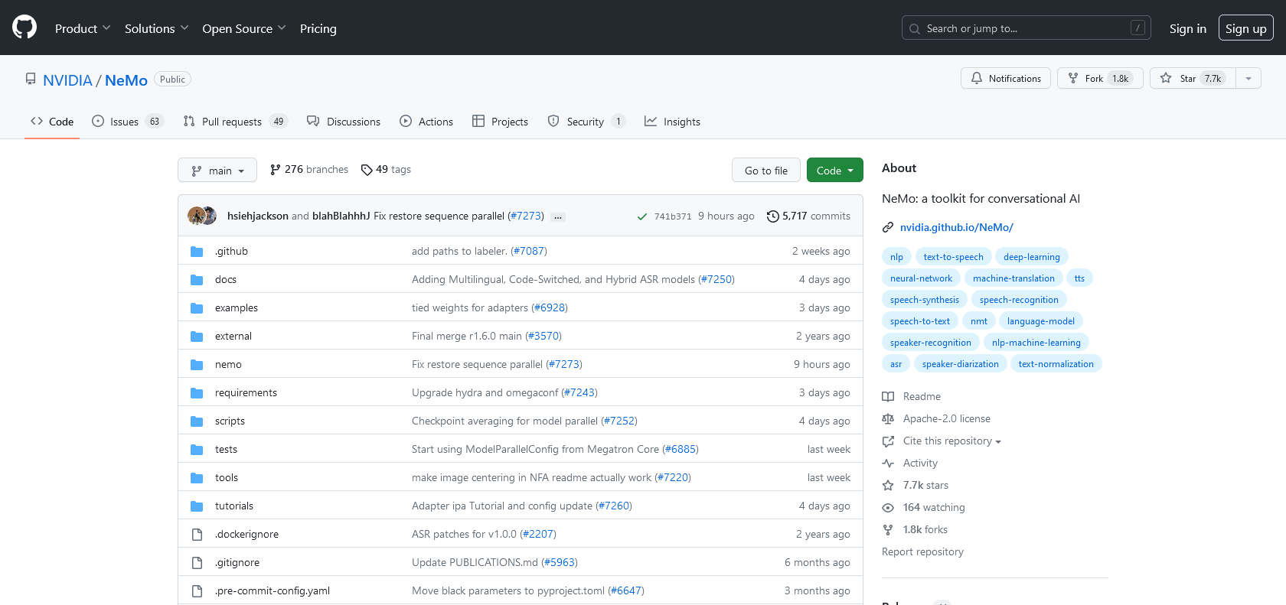Image resolution: width=1286 pixels, height=605 pixels.
Task: Click the Pricing link
Action: tap(318, 28)
